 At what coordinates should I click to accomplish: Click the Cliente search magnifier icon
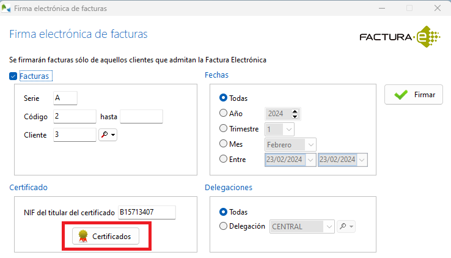click(x=105, y=135)
